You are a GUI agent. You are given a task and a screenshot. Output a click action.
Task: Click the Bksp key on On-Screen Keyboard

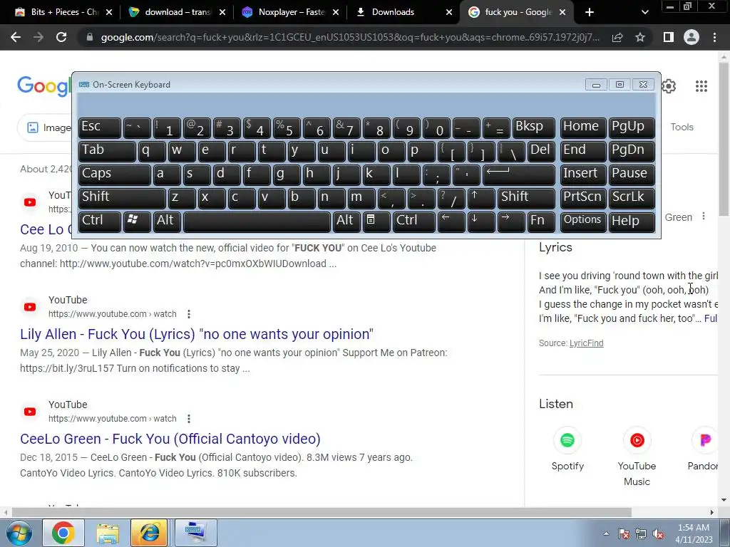[533, 127]
